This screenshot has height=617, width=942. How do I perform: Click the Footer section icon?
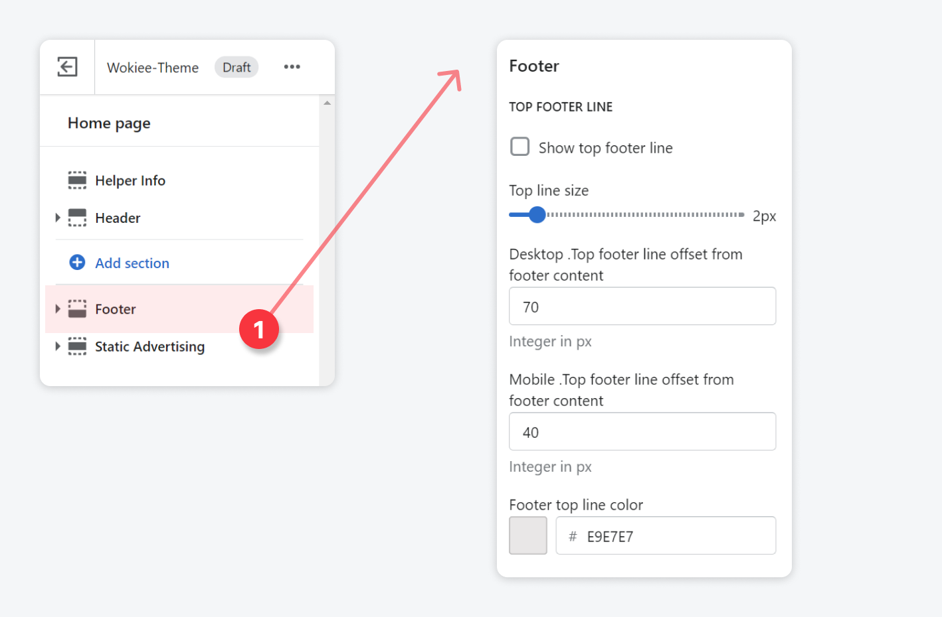[x=77, y=309]
